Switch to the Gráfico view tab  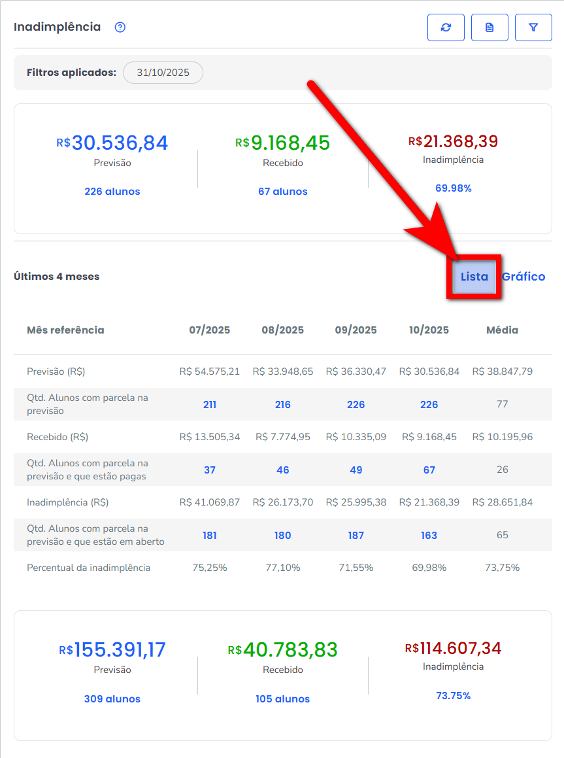click(x=523, y=277)
